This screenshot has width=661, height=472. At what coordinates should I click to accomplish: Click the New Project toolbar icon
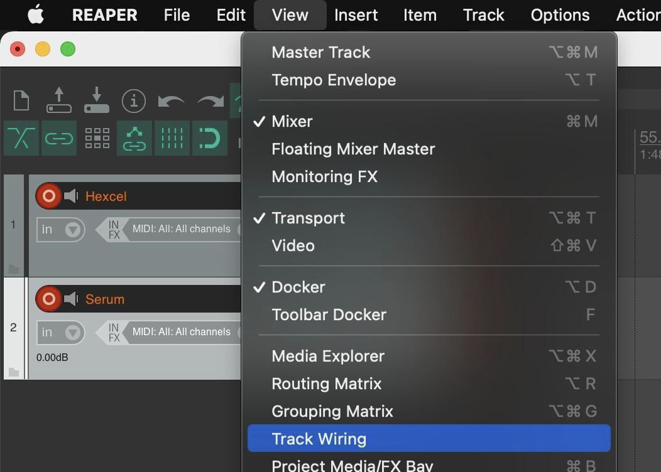coord(21,100)
